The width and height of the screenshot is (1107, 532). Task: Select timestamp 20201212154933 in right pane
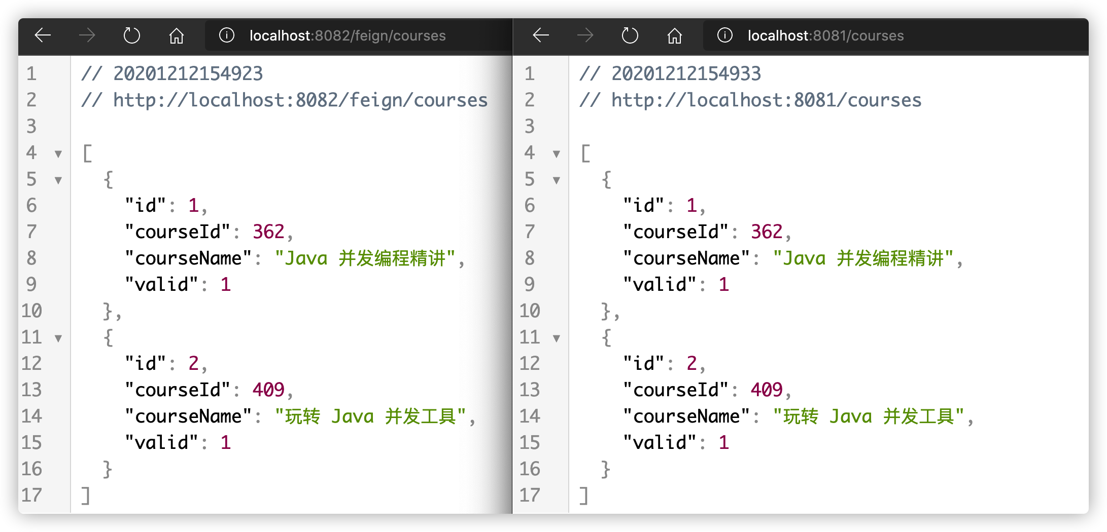click(x=686, y=74)
